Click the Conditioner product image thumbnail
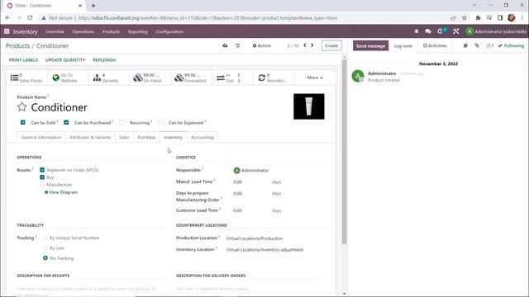 tap(308, 106)
